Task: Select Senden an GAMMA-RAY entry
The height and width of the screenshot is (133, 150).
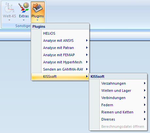Action: (60, 69)
